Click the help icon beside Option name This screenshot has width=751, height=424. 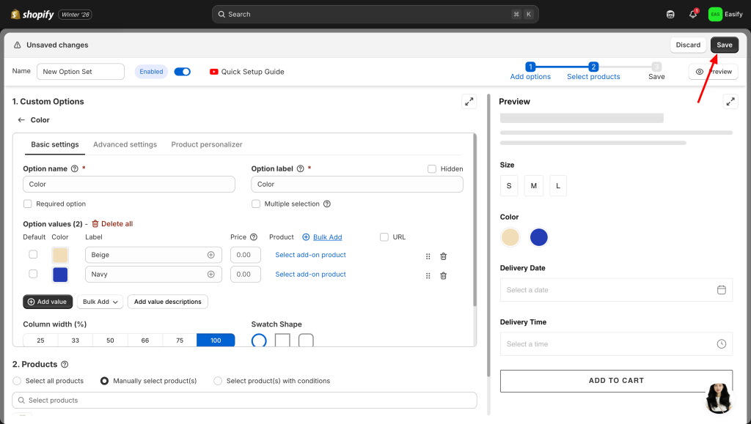tap(74, 168)
